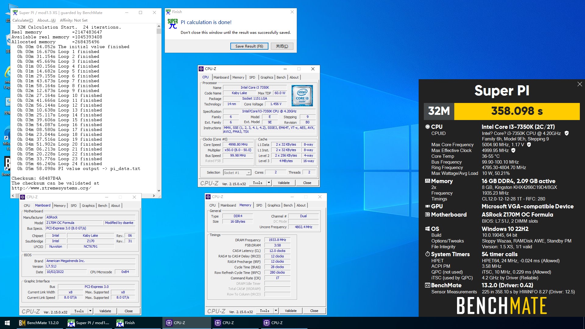The width and height of the screenshot is (585, 329).
Task: Click the CPU-Z title icon in Mainboard window
Action: (x=23, y=197)
